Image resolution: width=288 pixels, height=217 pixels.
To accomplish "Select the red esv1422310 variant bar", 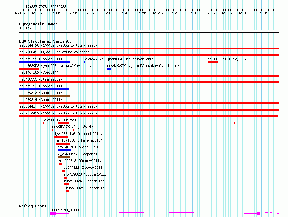I will click(x=213, y=62).
